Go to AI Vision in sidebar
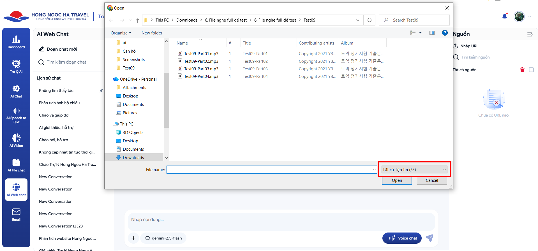538x251 pixels. pos(16,140)
